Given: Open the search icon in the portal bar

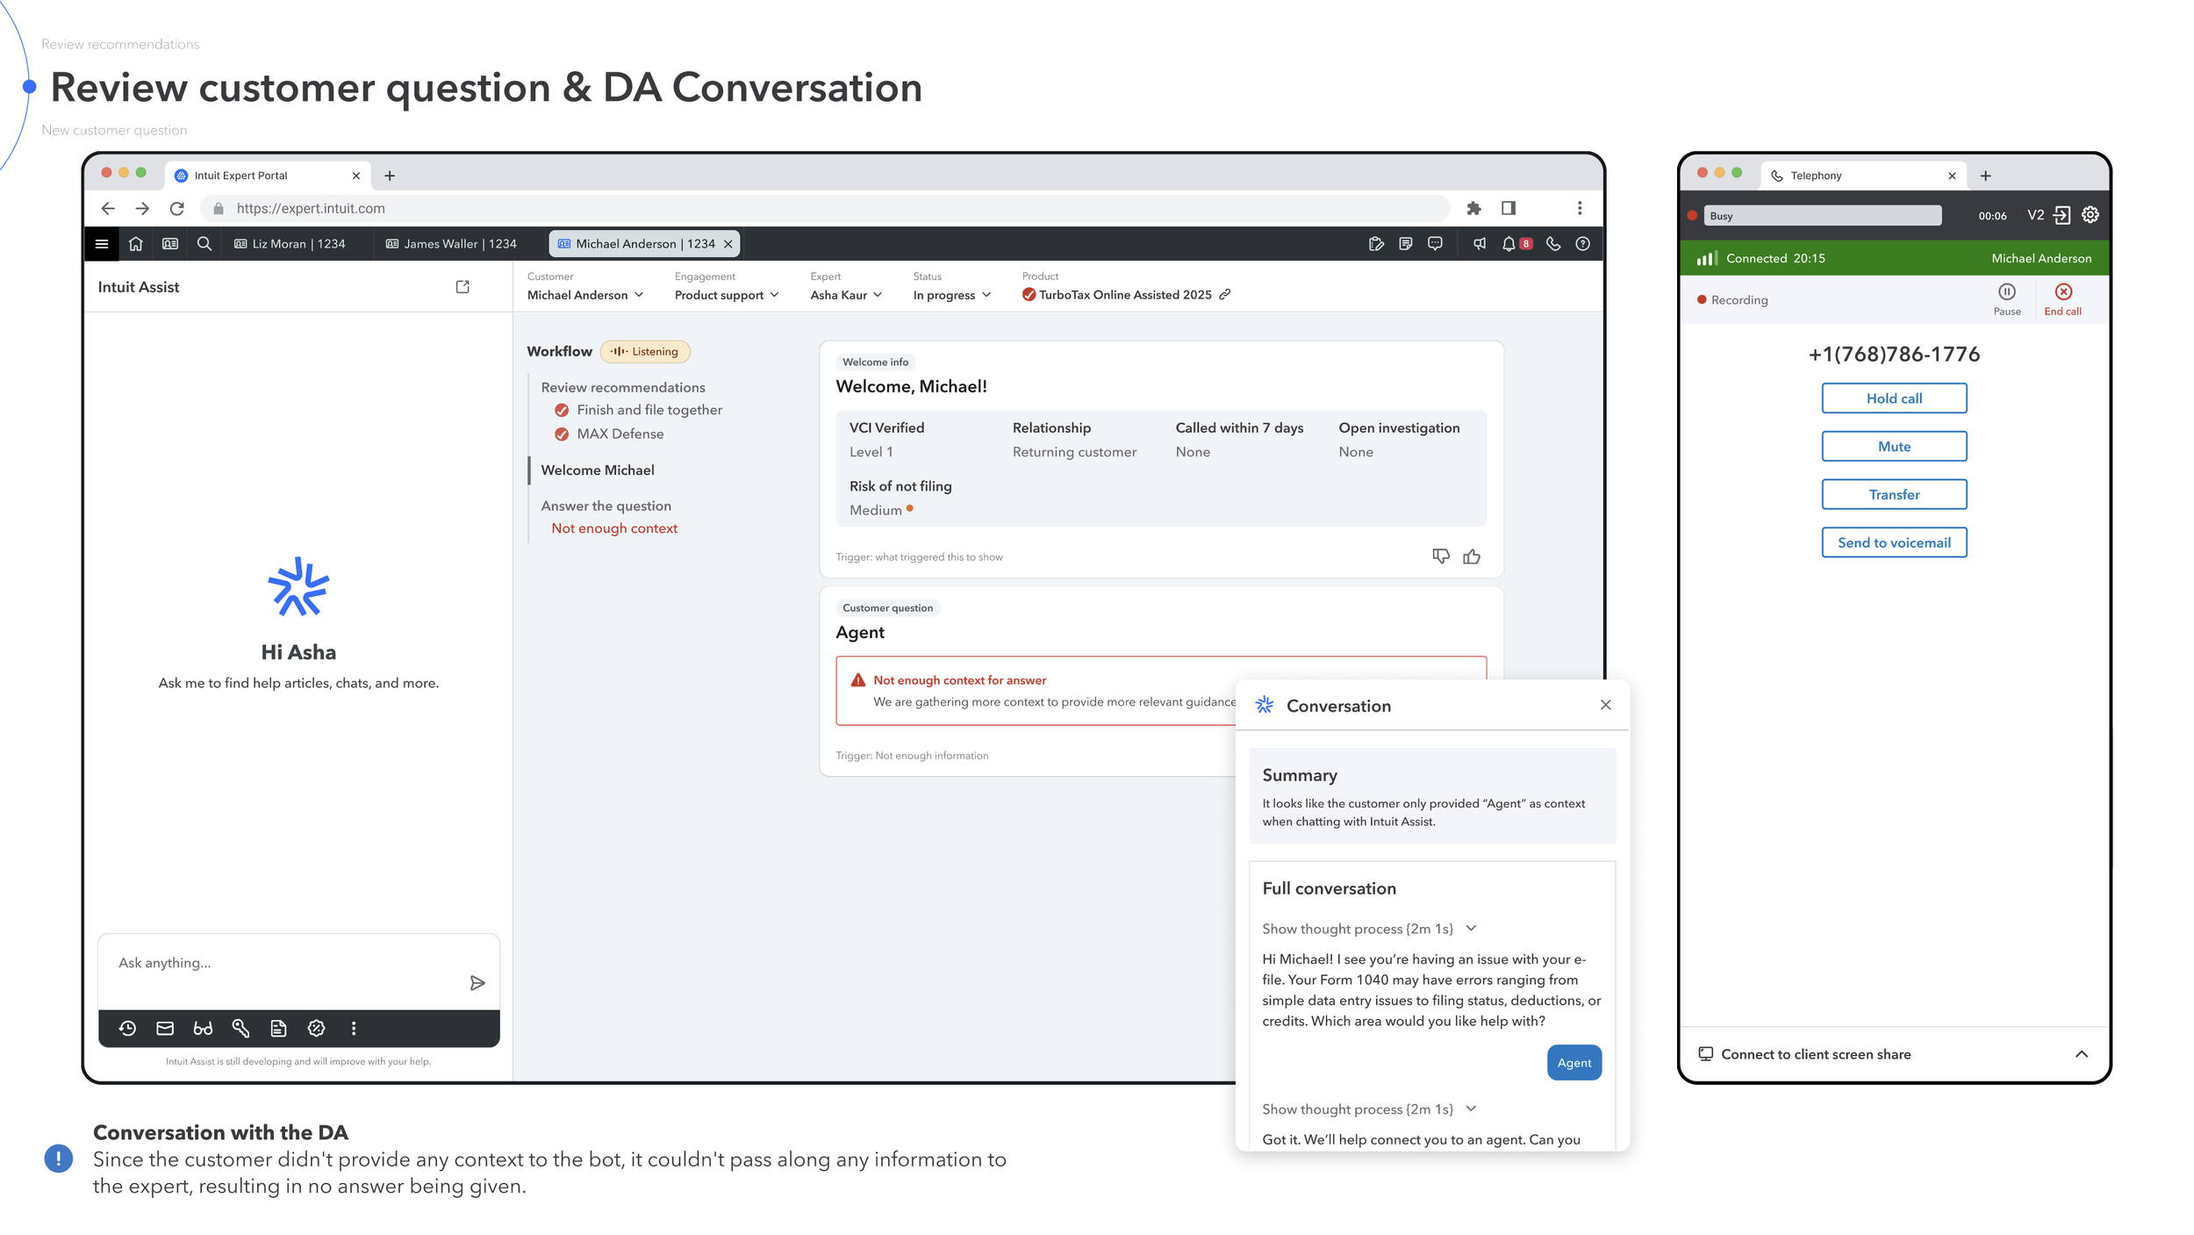Looking at the screenshot, I should click(204, 244).
